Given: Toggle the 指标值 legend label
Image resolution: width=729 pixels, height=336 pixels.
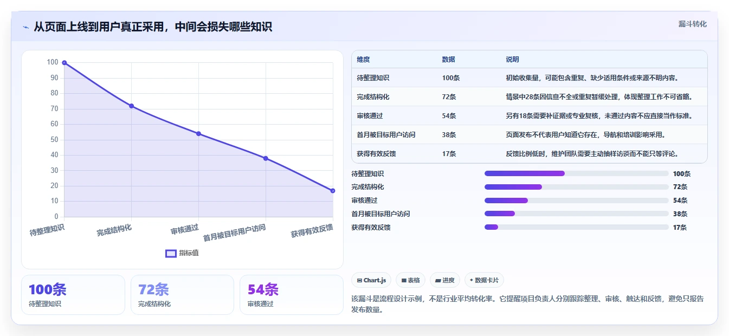Looking at the screenshot, I should 189,253.
